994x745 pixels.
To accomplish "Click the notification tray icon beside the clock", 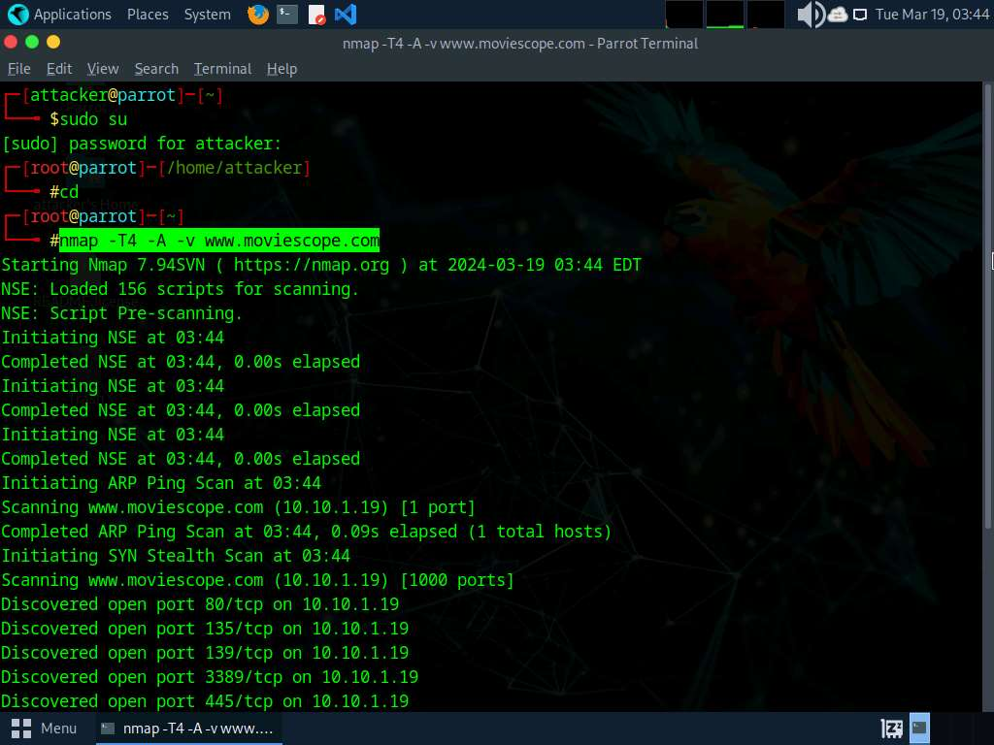I will point(860,15).
